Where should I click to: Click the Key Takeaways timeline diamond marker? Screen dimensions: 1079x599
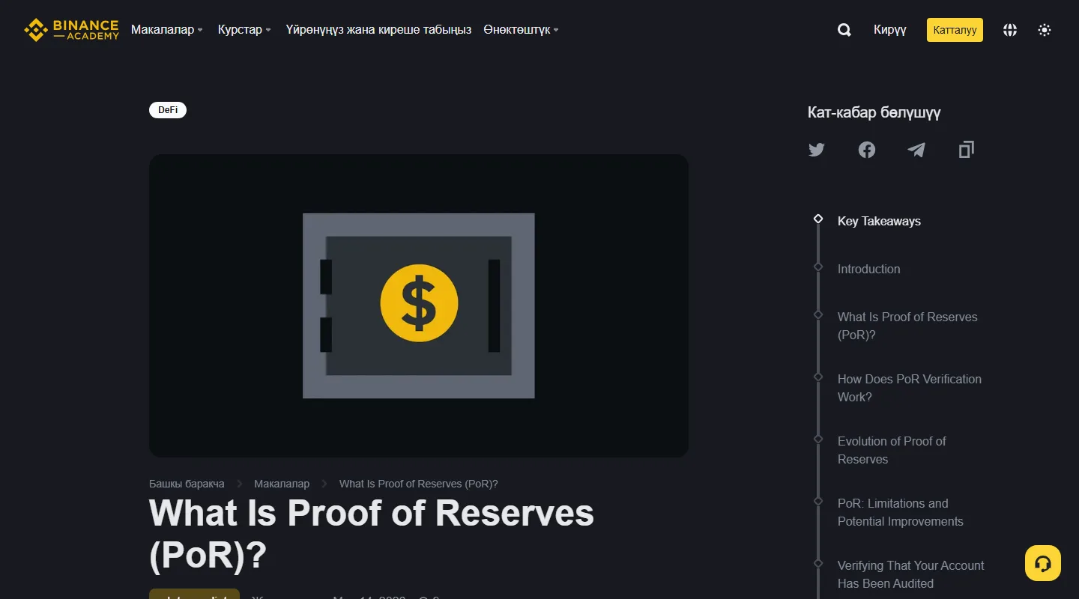(818, 219)
